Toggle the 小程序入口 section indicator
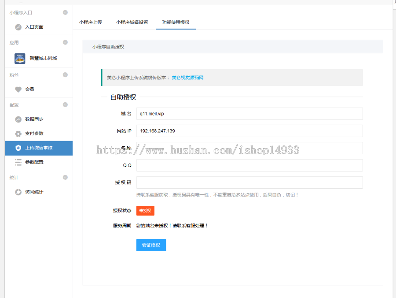396x298 pixels. pyautogui.click(x=66, y=13)
